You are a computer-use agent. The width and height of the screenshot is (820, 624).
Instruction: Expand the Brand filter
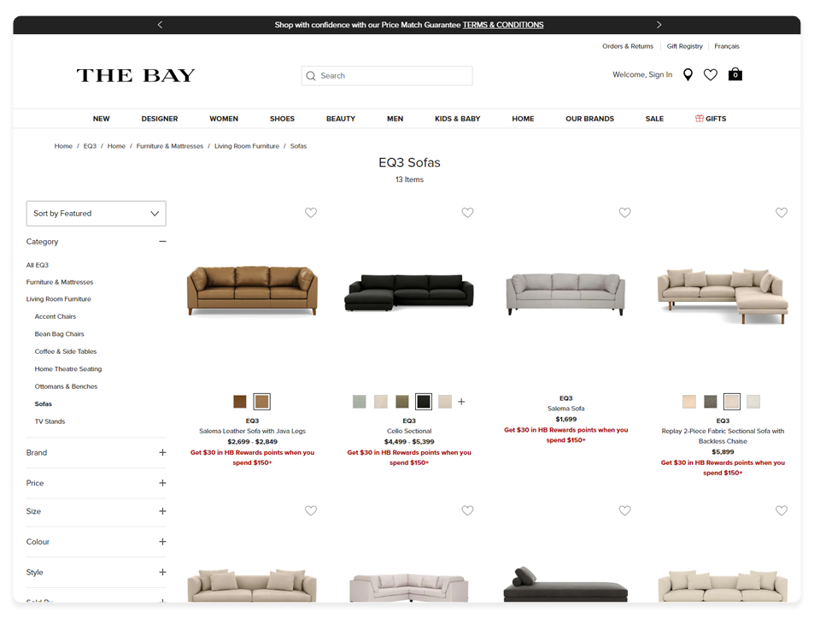(x=162, y=452)
